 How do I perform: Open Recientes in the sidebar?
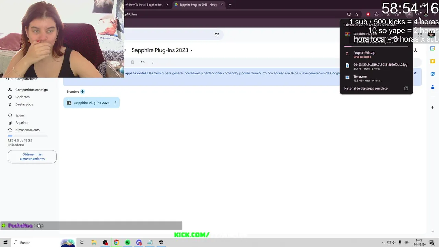(x=23, y=97)
